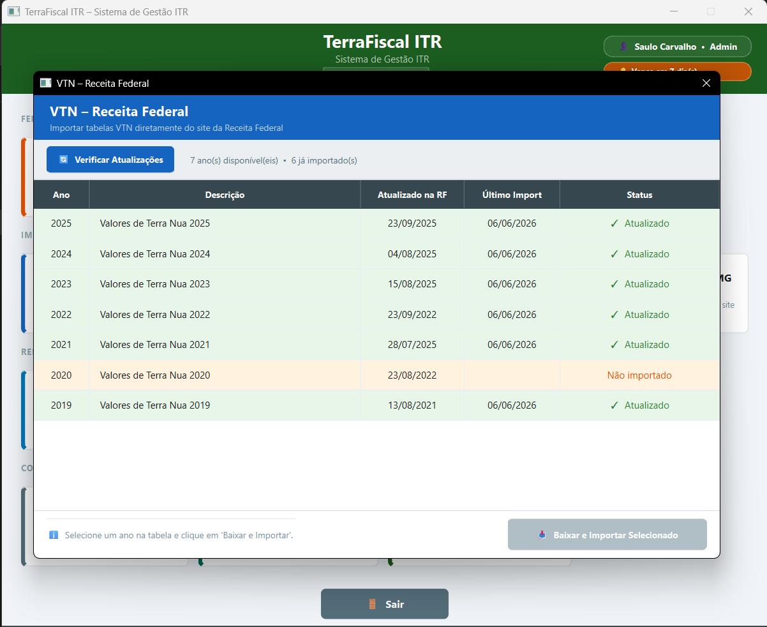This screenshot has width=767, height=627.
Task: Click Atualizado status in the 2019 row
Action: point(639,405)
